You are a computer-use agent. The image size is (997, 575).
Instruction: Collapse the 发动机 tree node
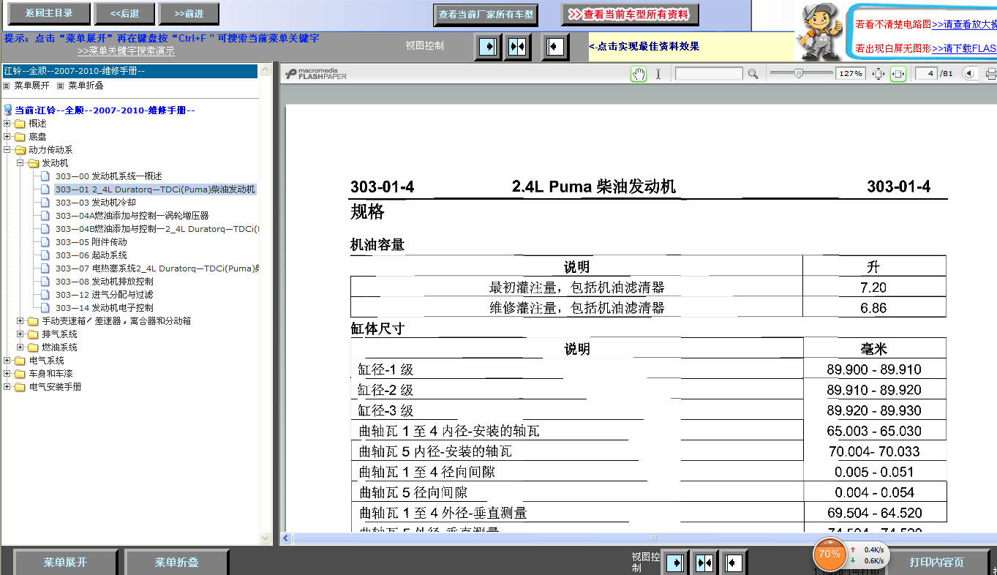tap(20, 163)
